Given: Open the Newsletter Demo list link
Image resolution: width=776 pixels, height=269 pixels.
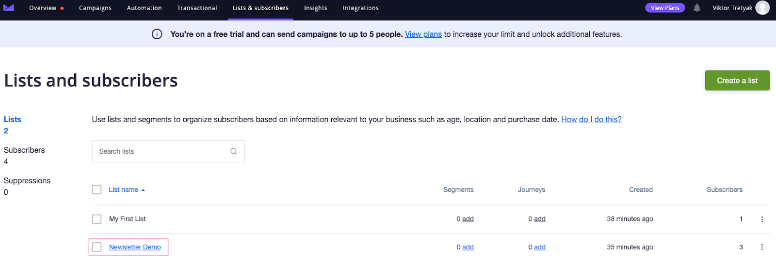Looking at the screenshot, I should pos(135,247).
